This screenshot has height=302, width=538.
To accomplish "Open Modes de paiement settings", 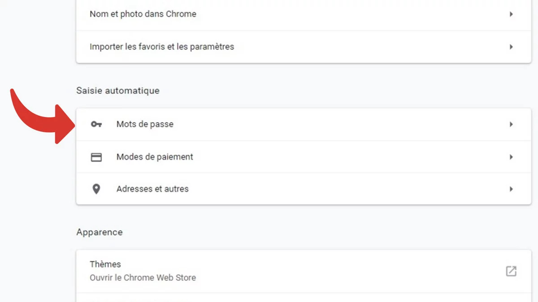I will pos(154,157).
